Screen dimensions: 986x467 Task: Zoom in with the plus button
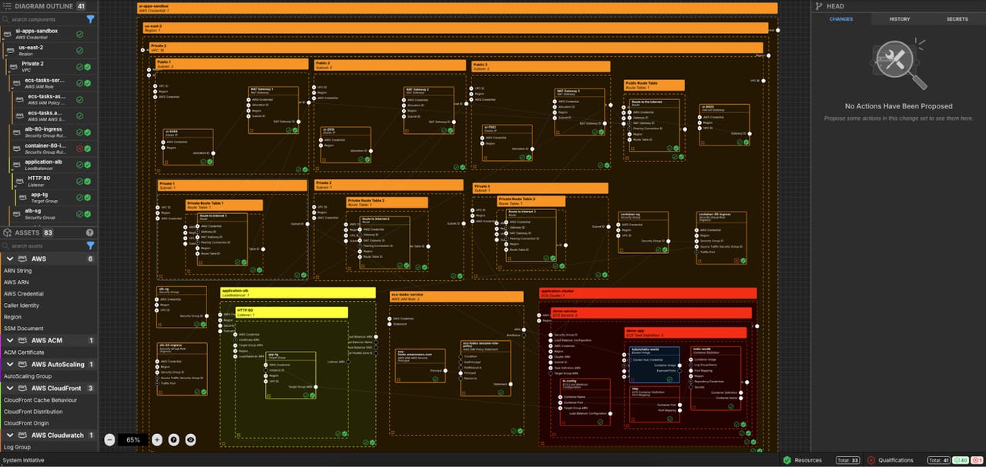pyautogui.click(x=157, y=440)
